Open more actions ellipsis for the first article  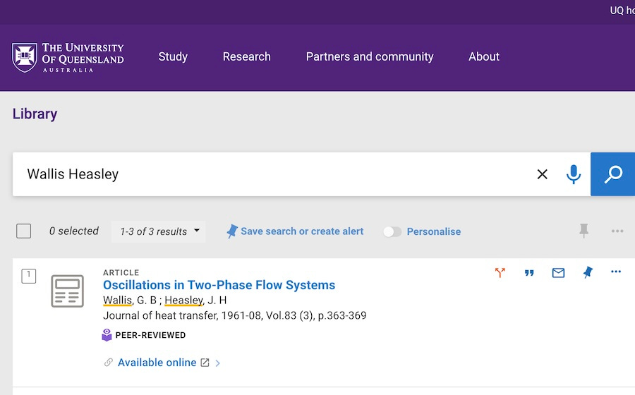tap(616, 272)
